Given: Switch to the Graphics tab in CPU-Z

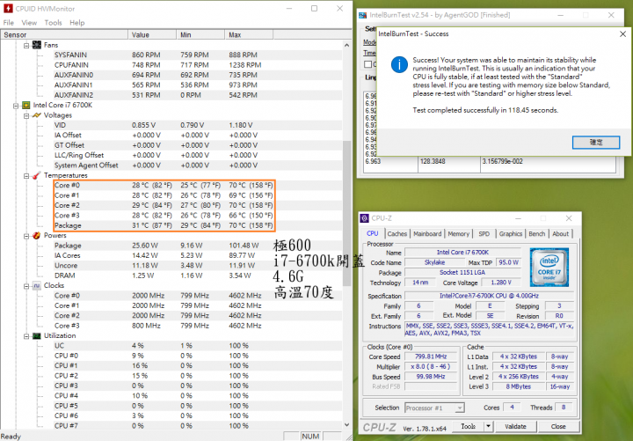Looking at the screenshot, I should coord(511,233).
